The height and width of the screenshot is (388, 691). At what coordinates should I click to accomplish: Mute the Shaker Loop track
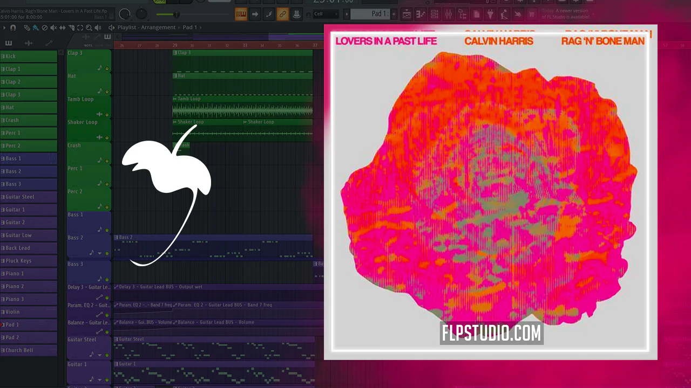pyautogui.click(x=107, y=138)
